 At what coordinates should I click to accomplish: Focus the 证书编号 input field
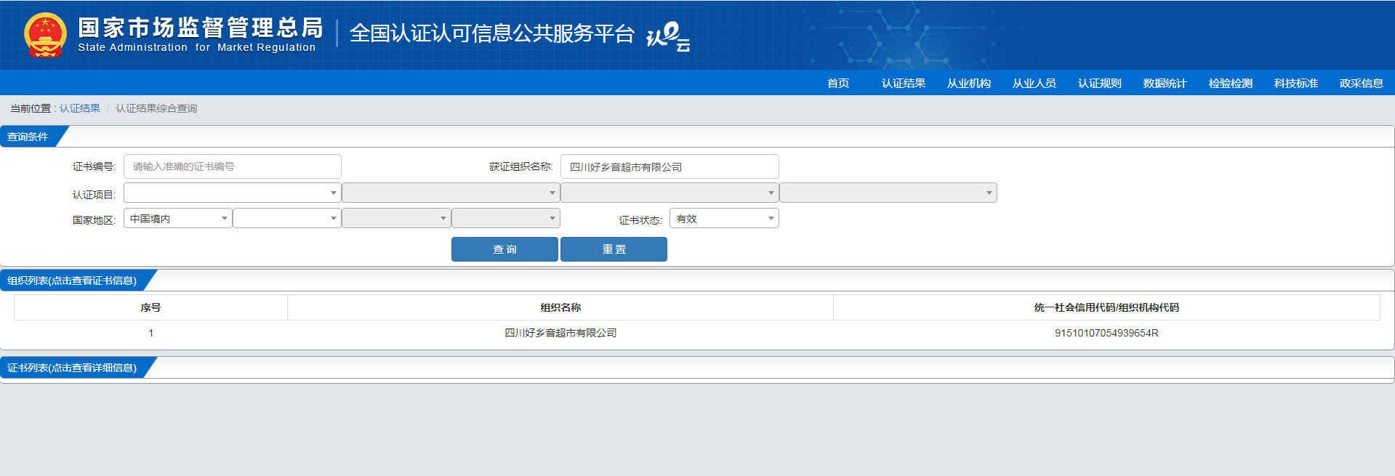point(233,166)
